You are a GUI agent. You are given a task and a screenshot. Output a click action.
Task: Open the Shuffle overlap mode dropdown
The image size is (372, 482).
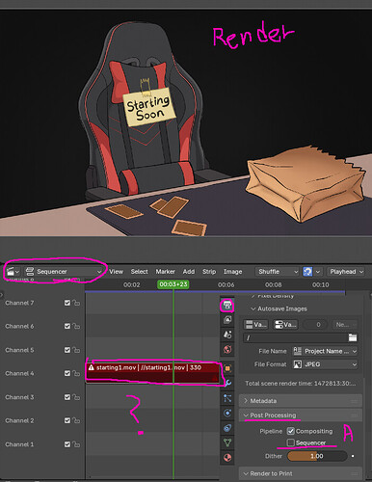click(279, 272)
